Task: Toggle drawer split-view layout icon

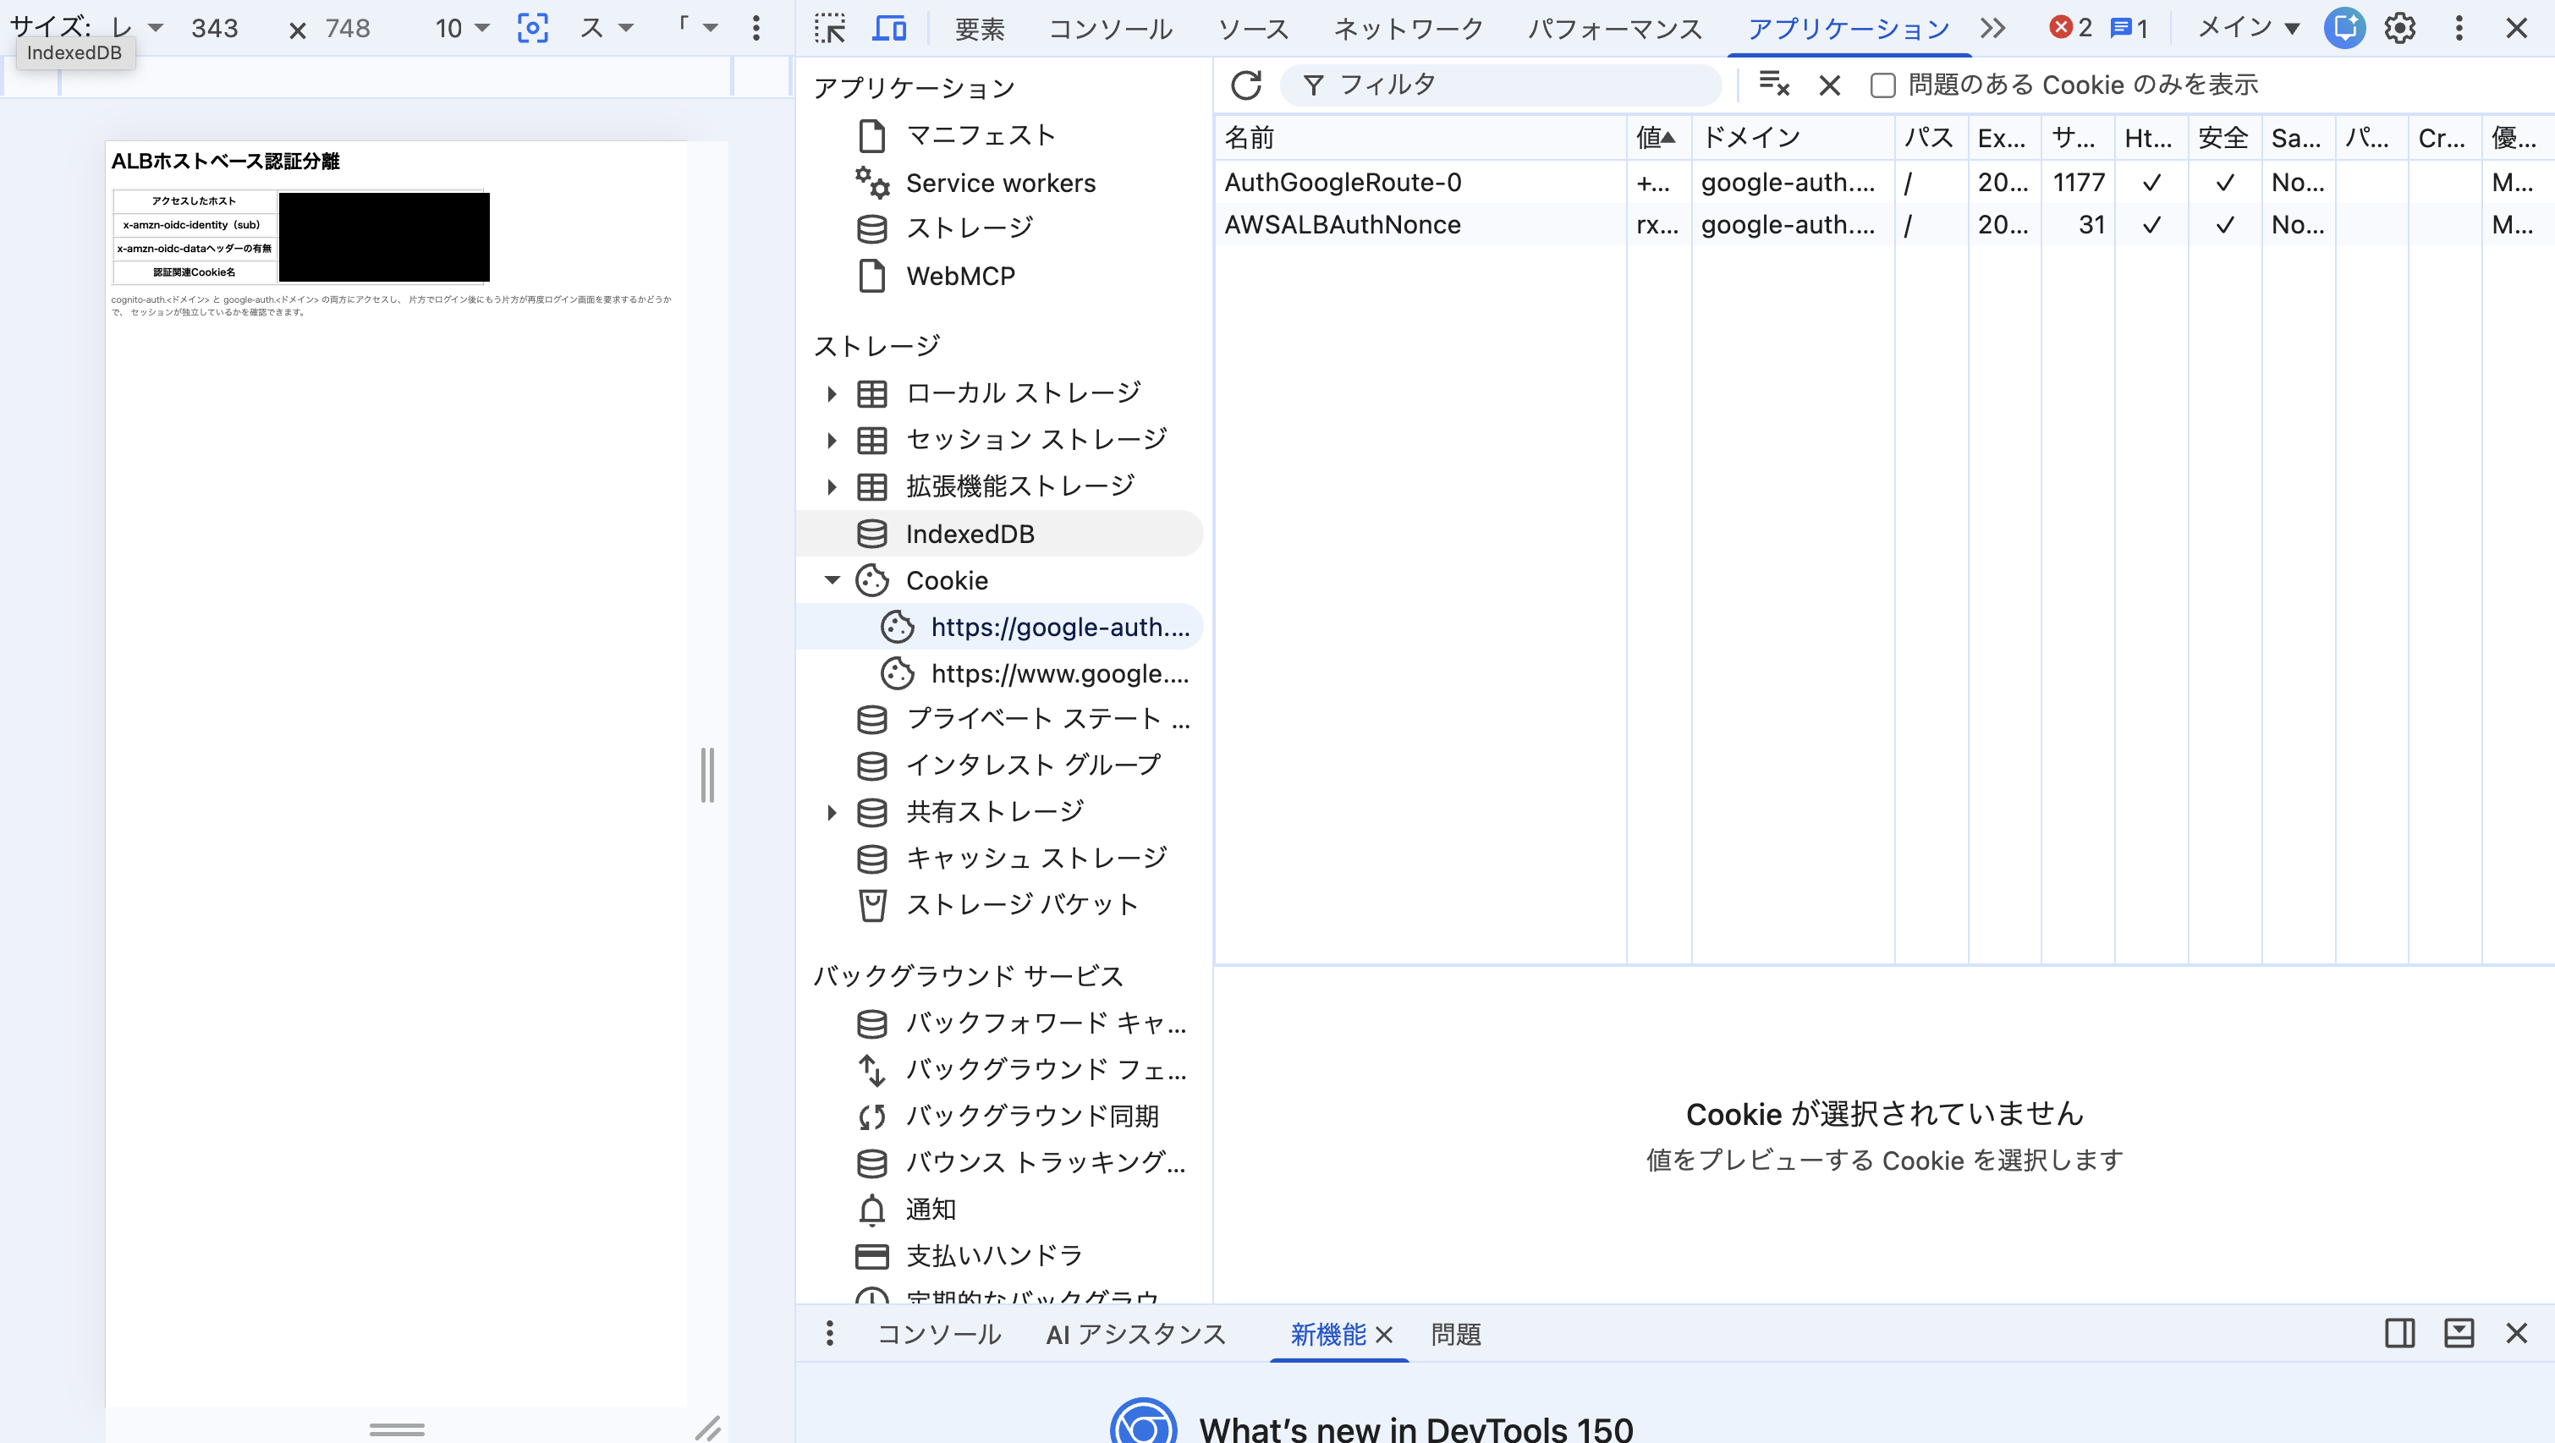Action: tap(2400, 1333)
